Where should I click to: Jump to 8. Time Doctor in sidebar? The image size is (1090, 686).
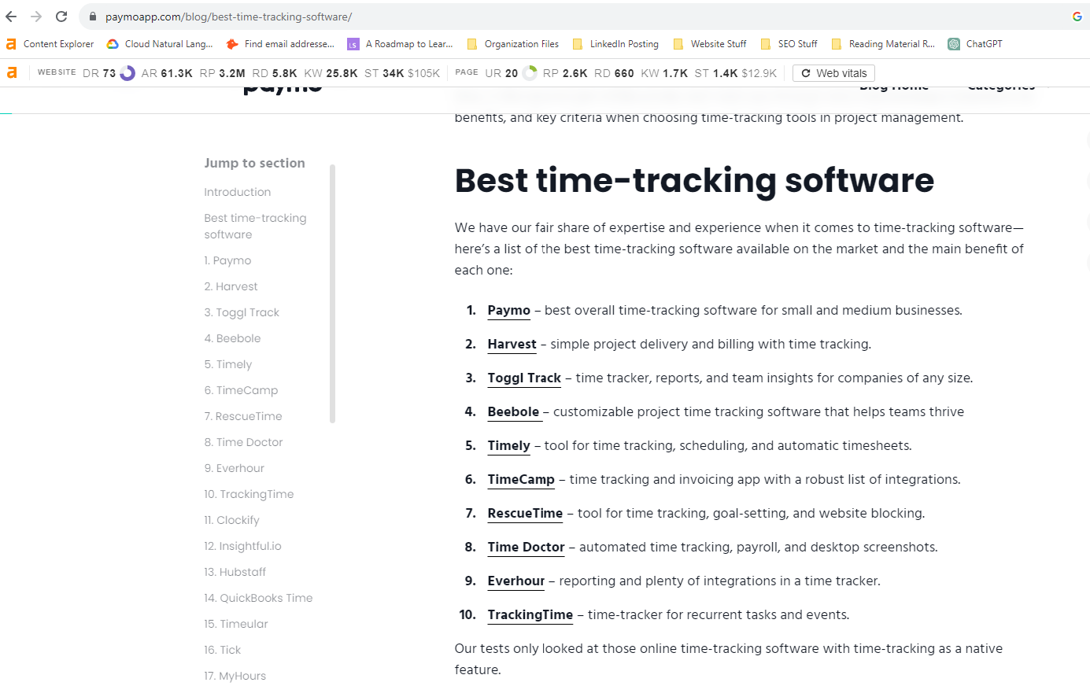(x=243, y=442)
